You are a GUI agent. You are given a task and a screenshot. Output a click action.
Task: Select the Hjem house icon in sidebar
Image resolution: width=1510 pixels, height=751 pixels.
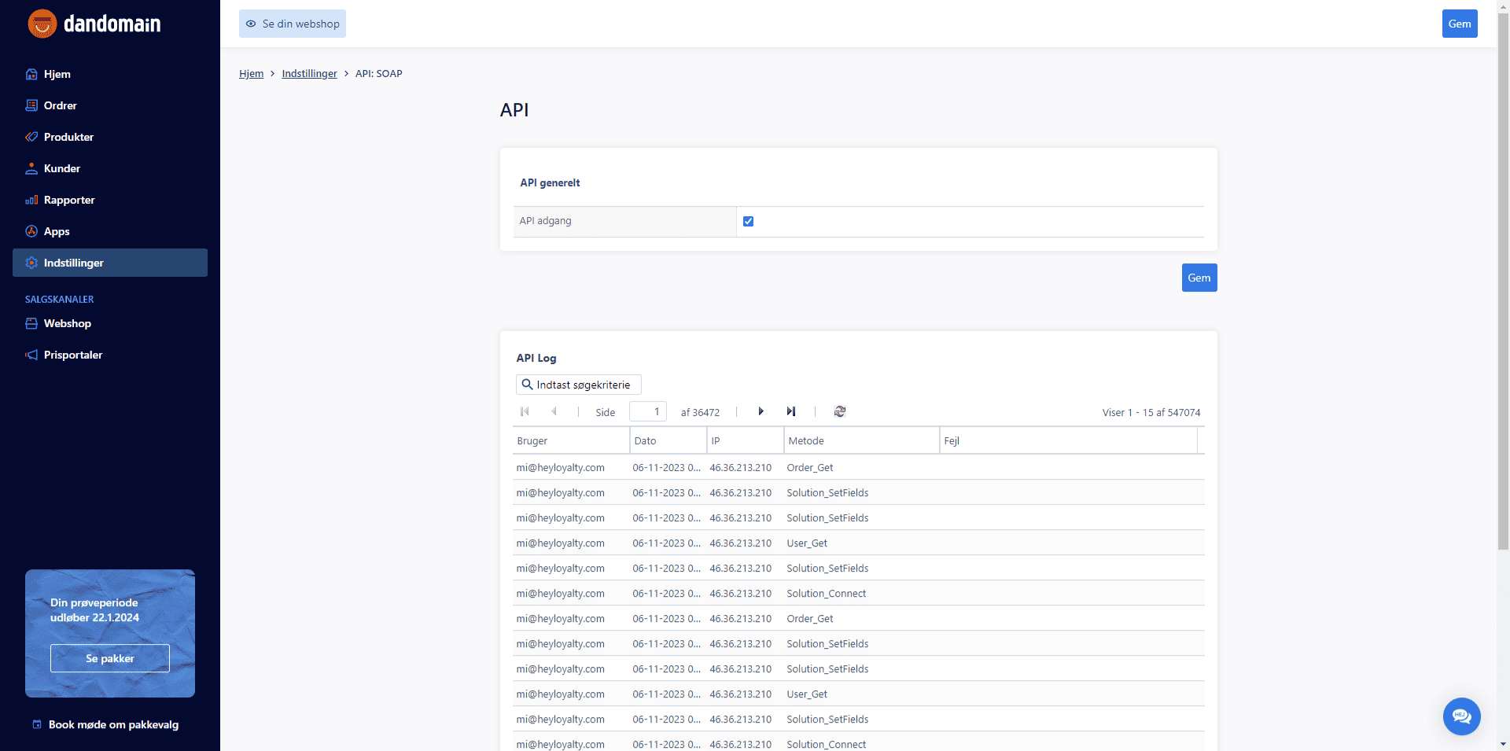31,74
